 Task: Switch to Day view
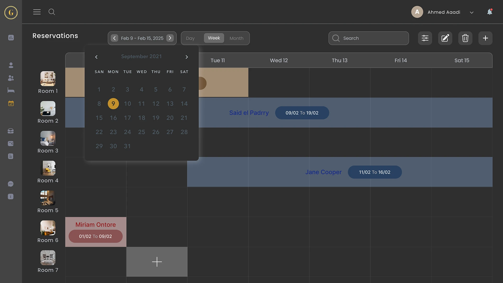pos(190,38)
